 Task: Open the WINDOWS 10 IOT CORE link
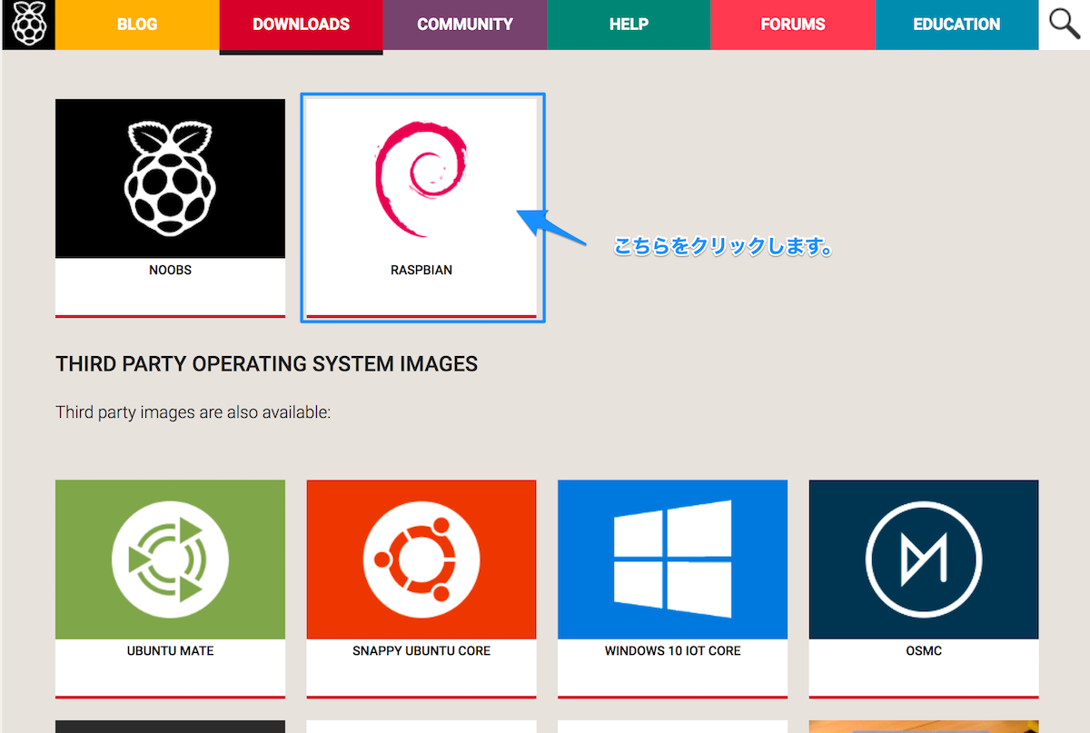[x=672, y=651]
